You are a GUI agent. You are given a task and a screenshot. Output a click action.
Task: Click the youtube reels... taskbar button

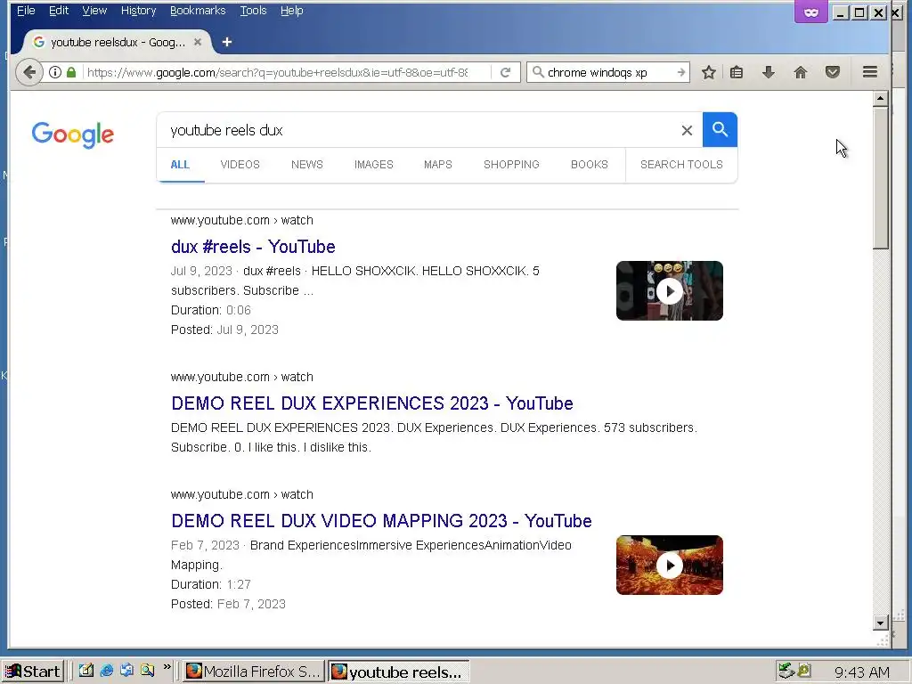coord(399,672)
